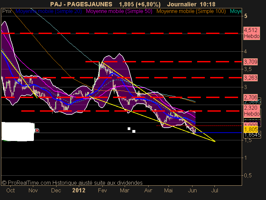Click the price scale value 5
Screen dimensions: 266x200
246,16
